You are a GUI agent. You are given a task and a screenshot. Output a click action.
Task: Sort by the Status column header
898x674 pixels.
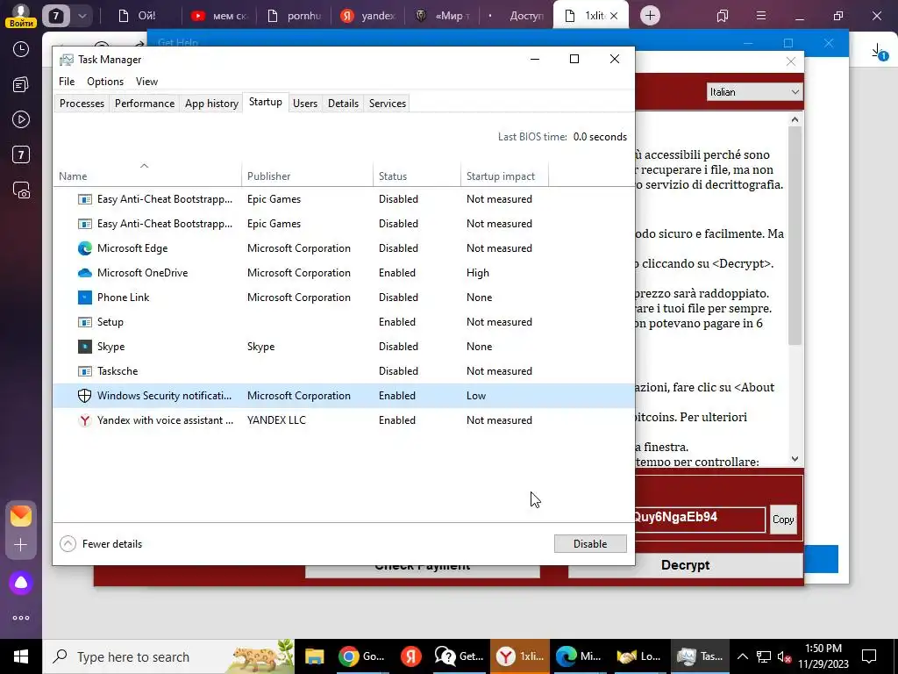click(x=417, y=176)
